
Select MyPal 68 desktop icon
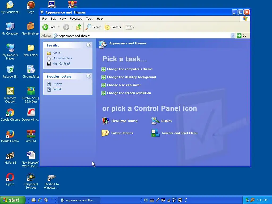pyautogui.click(x=10, y=158)
